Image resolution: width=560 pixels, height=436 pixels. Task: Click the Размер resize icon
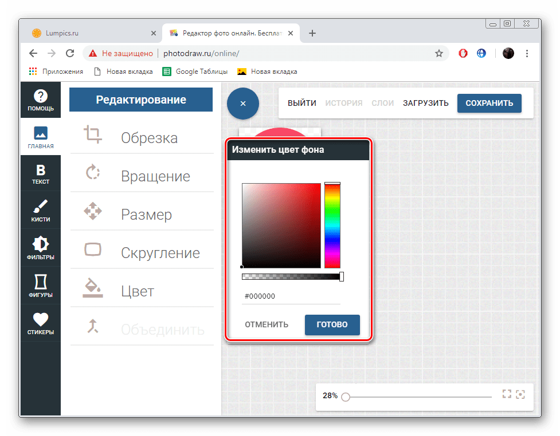(x=93, y=211)
